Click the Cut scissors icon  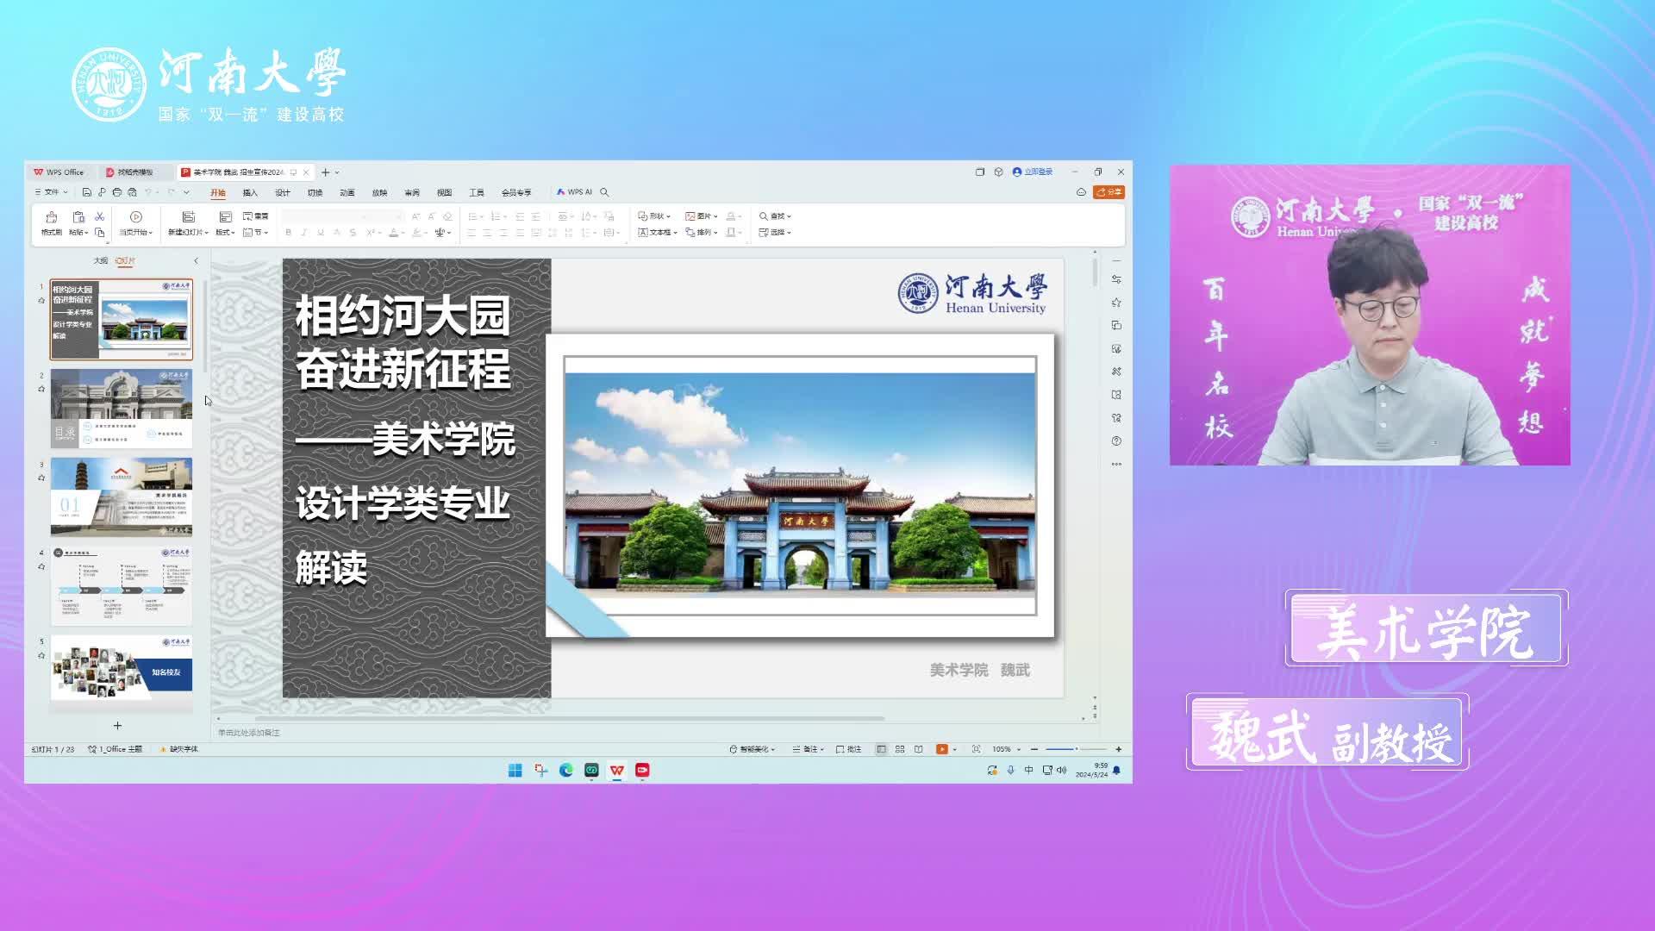click(99, 216)
